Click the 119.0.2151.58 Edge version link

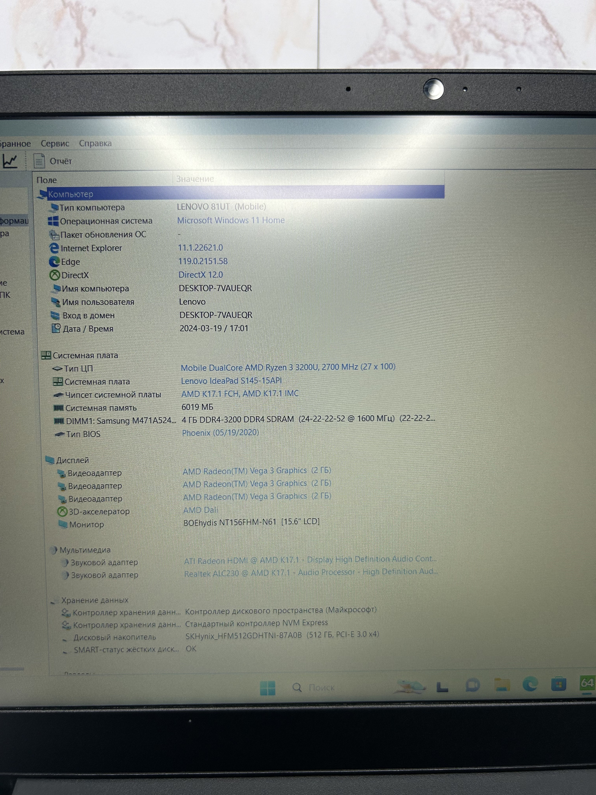[x=203, y=261]
